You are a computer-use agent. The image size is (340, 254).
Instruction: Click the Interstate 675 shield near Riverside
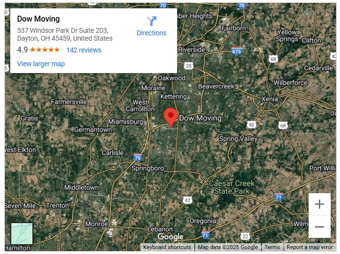[236, 51]
